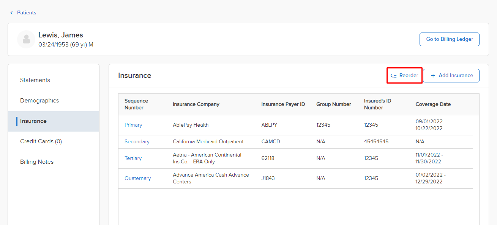This screenshot has width=497, height=225.
Task: Click the Go to Billing Ledger button
Action: tap(450, 39)
